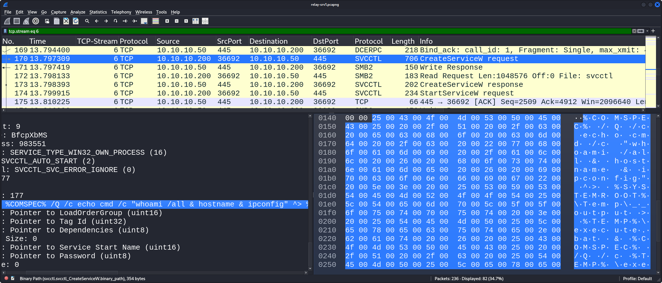This screenshot has width=662, height=283.
Task: Select SERVICE_TYPE_WIN32_OWN_PROCESS detail line
Action: point(155,152)
